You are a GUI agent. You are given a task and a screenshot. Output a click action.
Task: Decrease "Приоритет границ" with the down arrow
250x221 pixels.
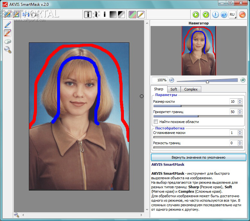[240, 113]
